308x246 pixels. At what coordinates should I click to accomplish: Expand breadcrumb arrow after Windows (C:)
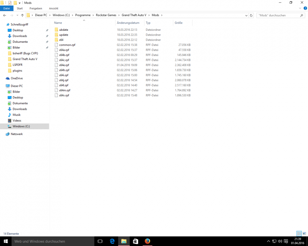[72, 15]
